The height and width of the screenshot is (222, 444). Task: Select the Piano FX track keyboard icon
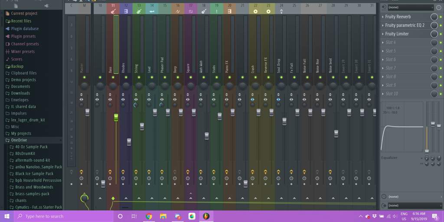[x=230, y=11]
